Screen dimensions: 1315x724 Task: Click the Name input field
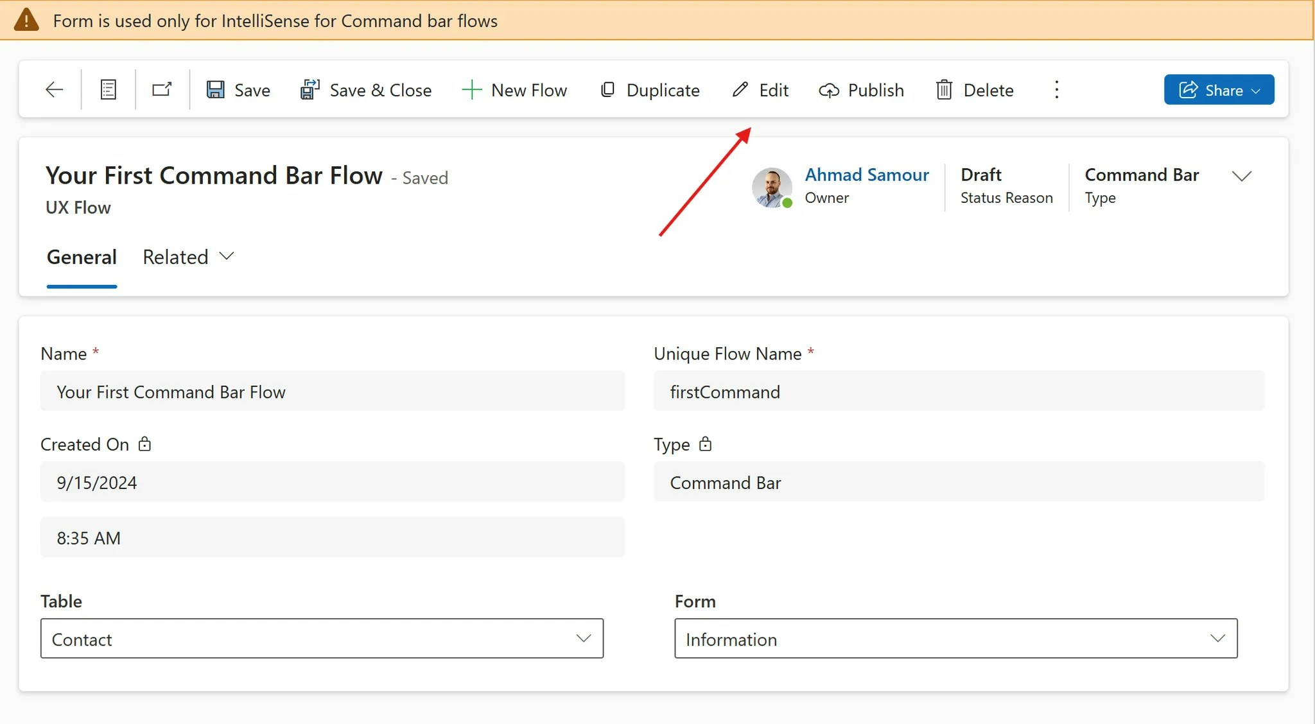[332, 392]
